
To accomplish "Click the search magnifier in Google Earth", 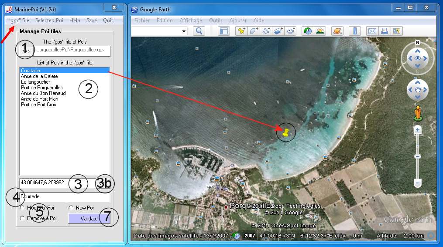I will [x=199, y=31].
